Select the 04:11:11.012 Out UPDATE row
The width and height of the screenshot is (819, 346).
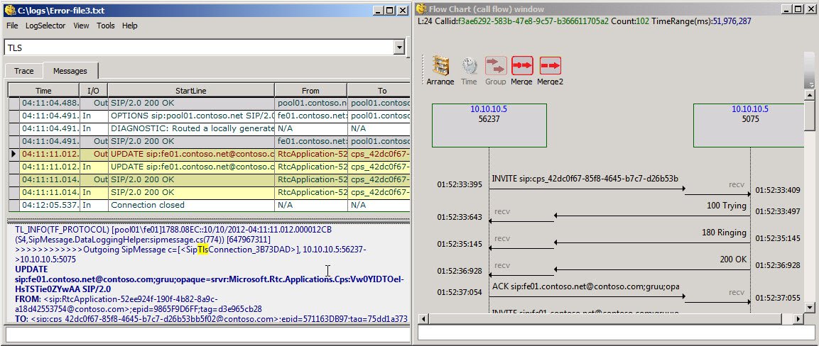tap(210, 154)
